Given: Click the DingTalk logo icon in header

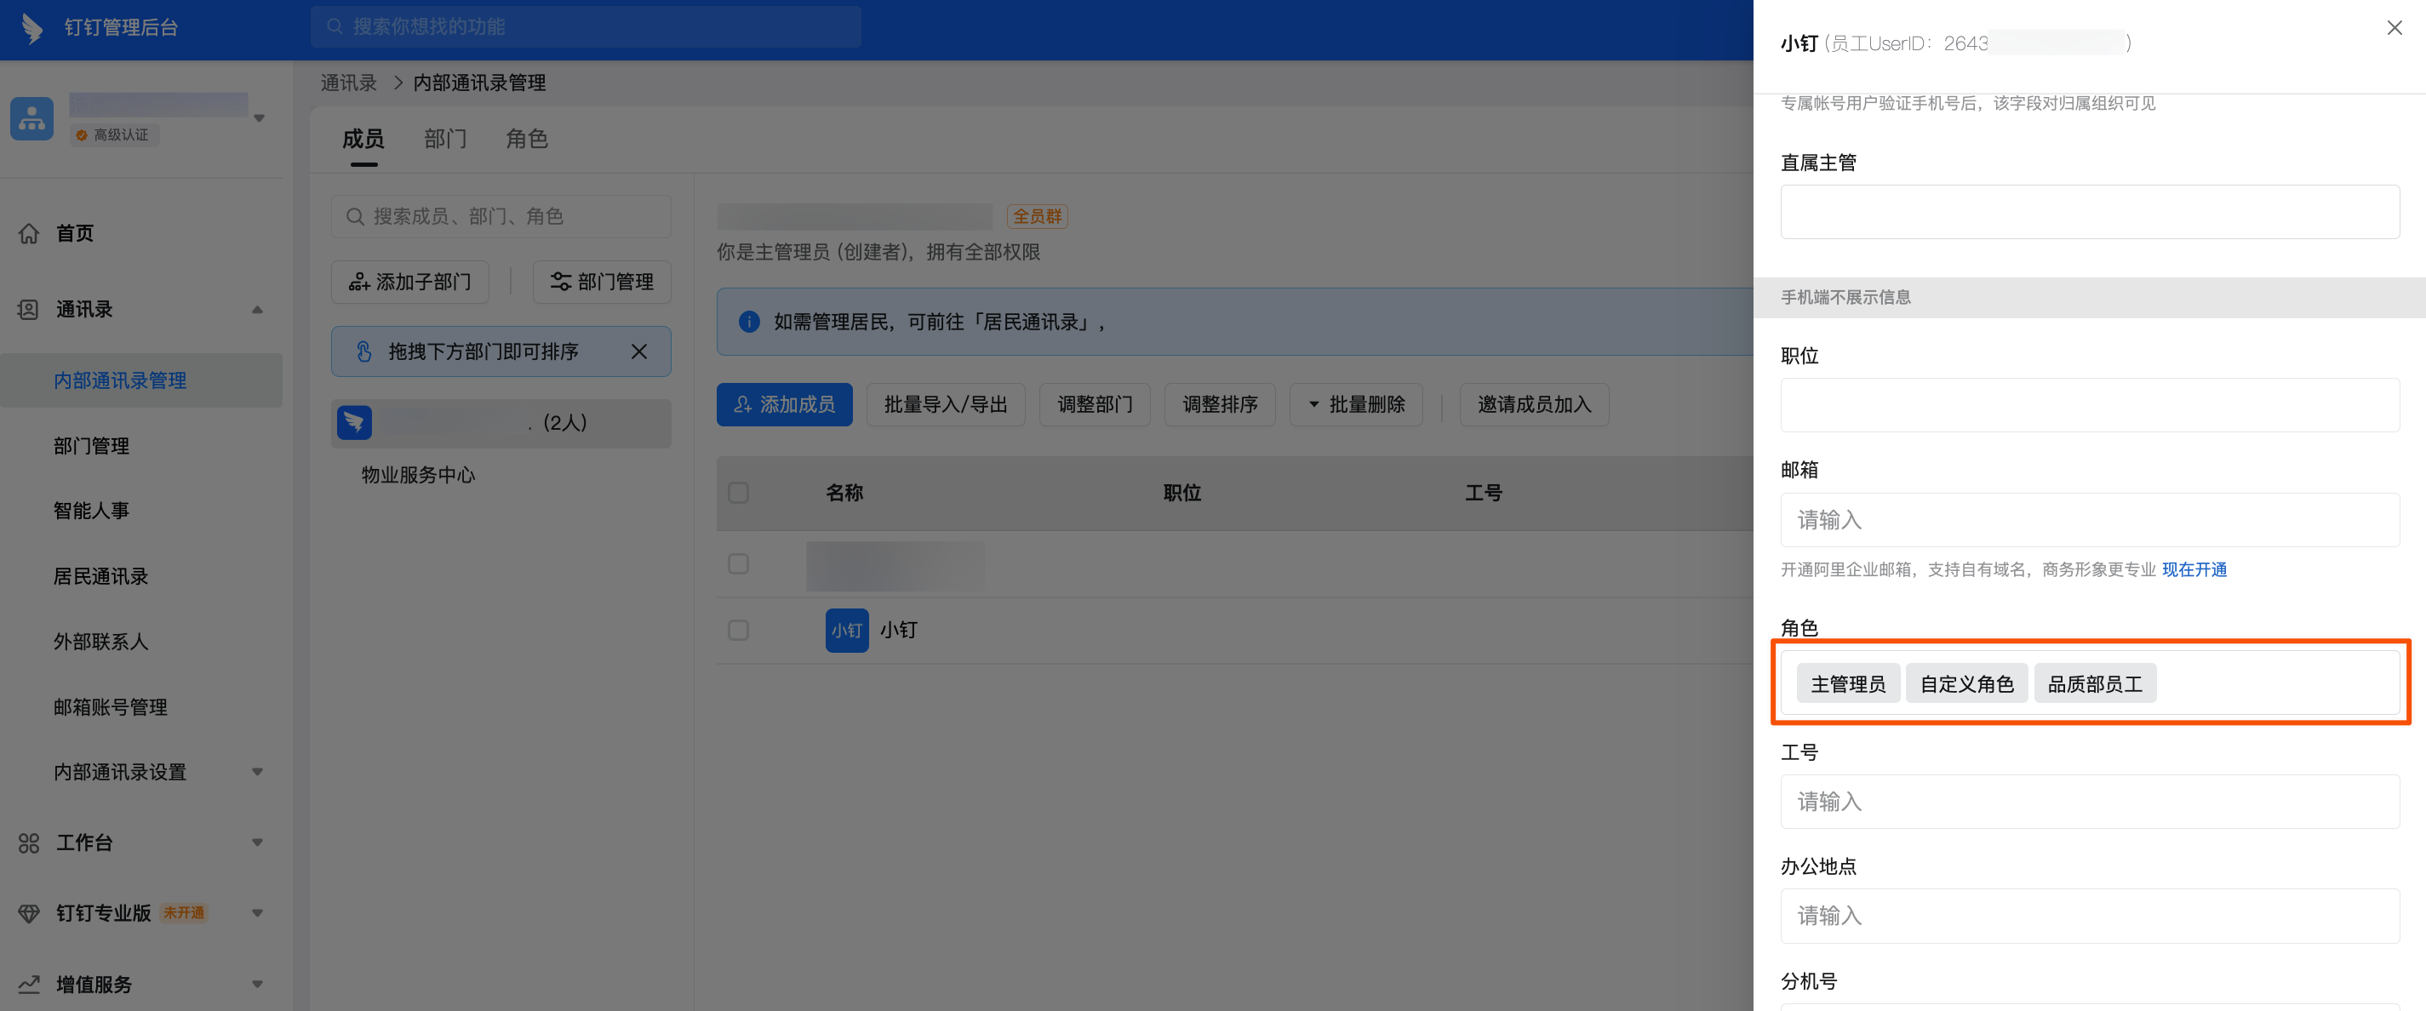Looking at the screenshot, I should point(32,28).
